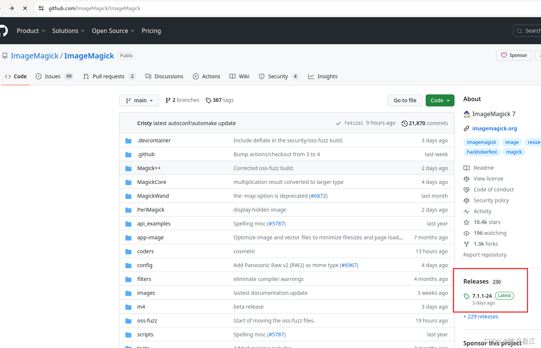
Task: Click the link icon beside imagemagick.org
Action: pyautogui.click(x=466, y=128)
